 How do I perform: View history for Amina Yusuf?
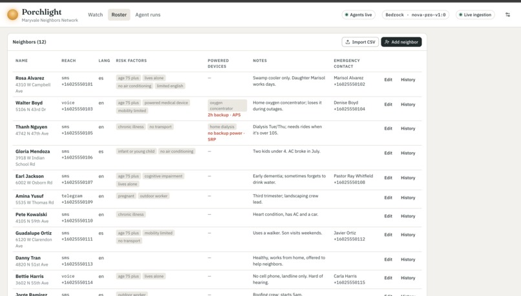click(x=408, y=197)
